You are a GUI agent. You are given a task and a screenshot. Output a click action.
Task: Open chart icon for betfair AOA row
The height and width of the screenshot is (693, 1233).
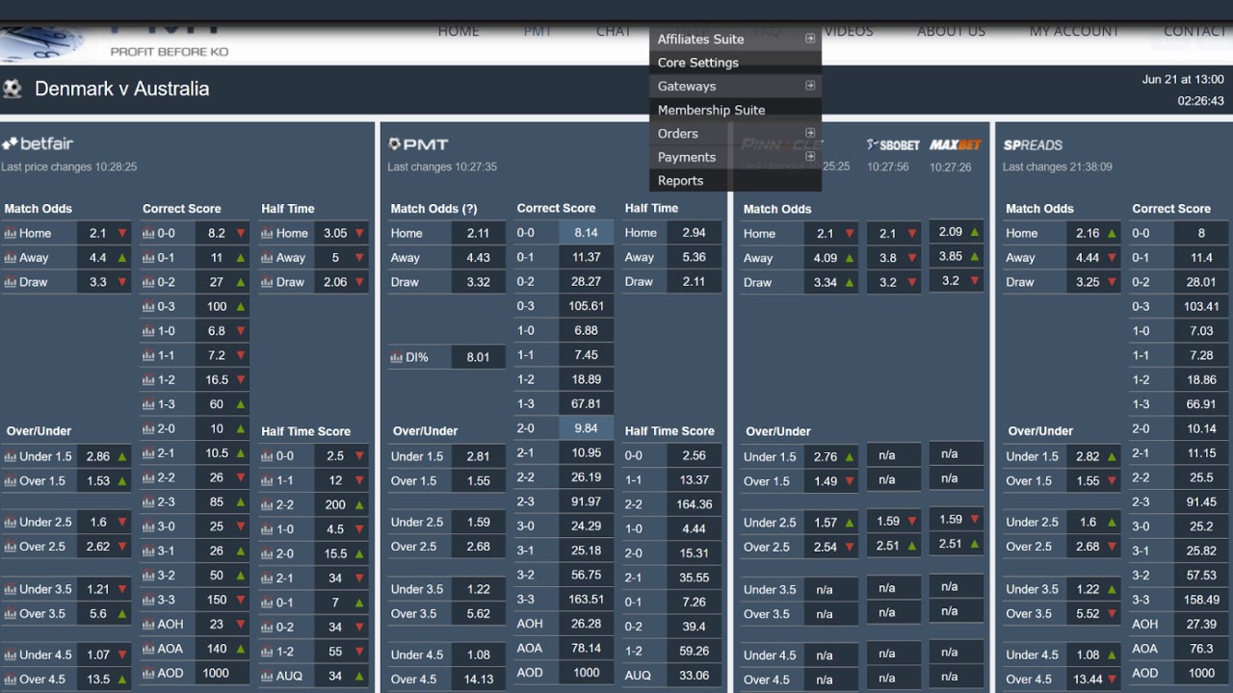click(x=148, y=650)
